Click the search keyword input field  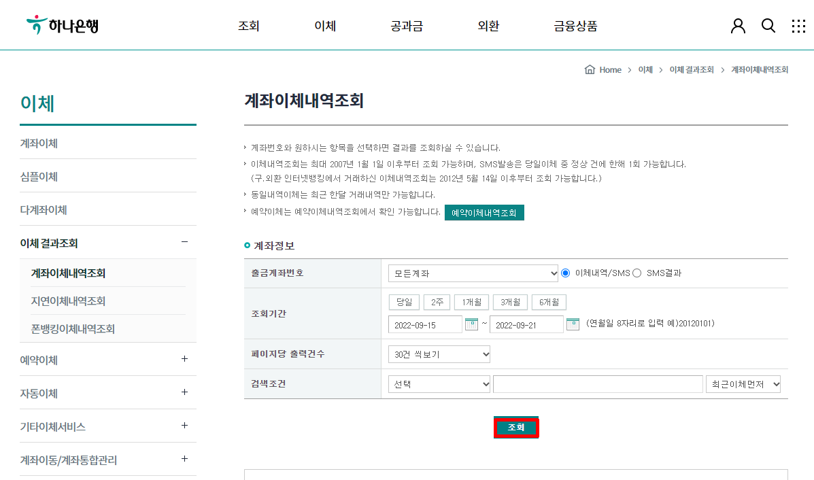click(x=597, y=383)
